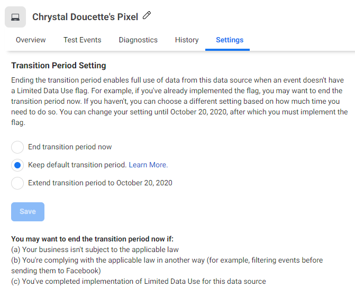Screen dimensions: 355x296
Task: Click the 'Extend transition period to October 20, 2020' label
Action: 100,183
